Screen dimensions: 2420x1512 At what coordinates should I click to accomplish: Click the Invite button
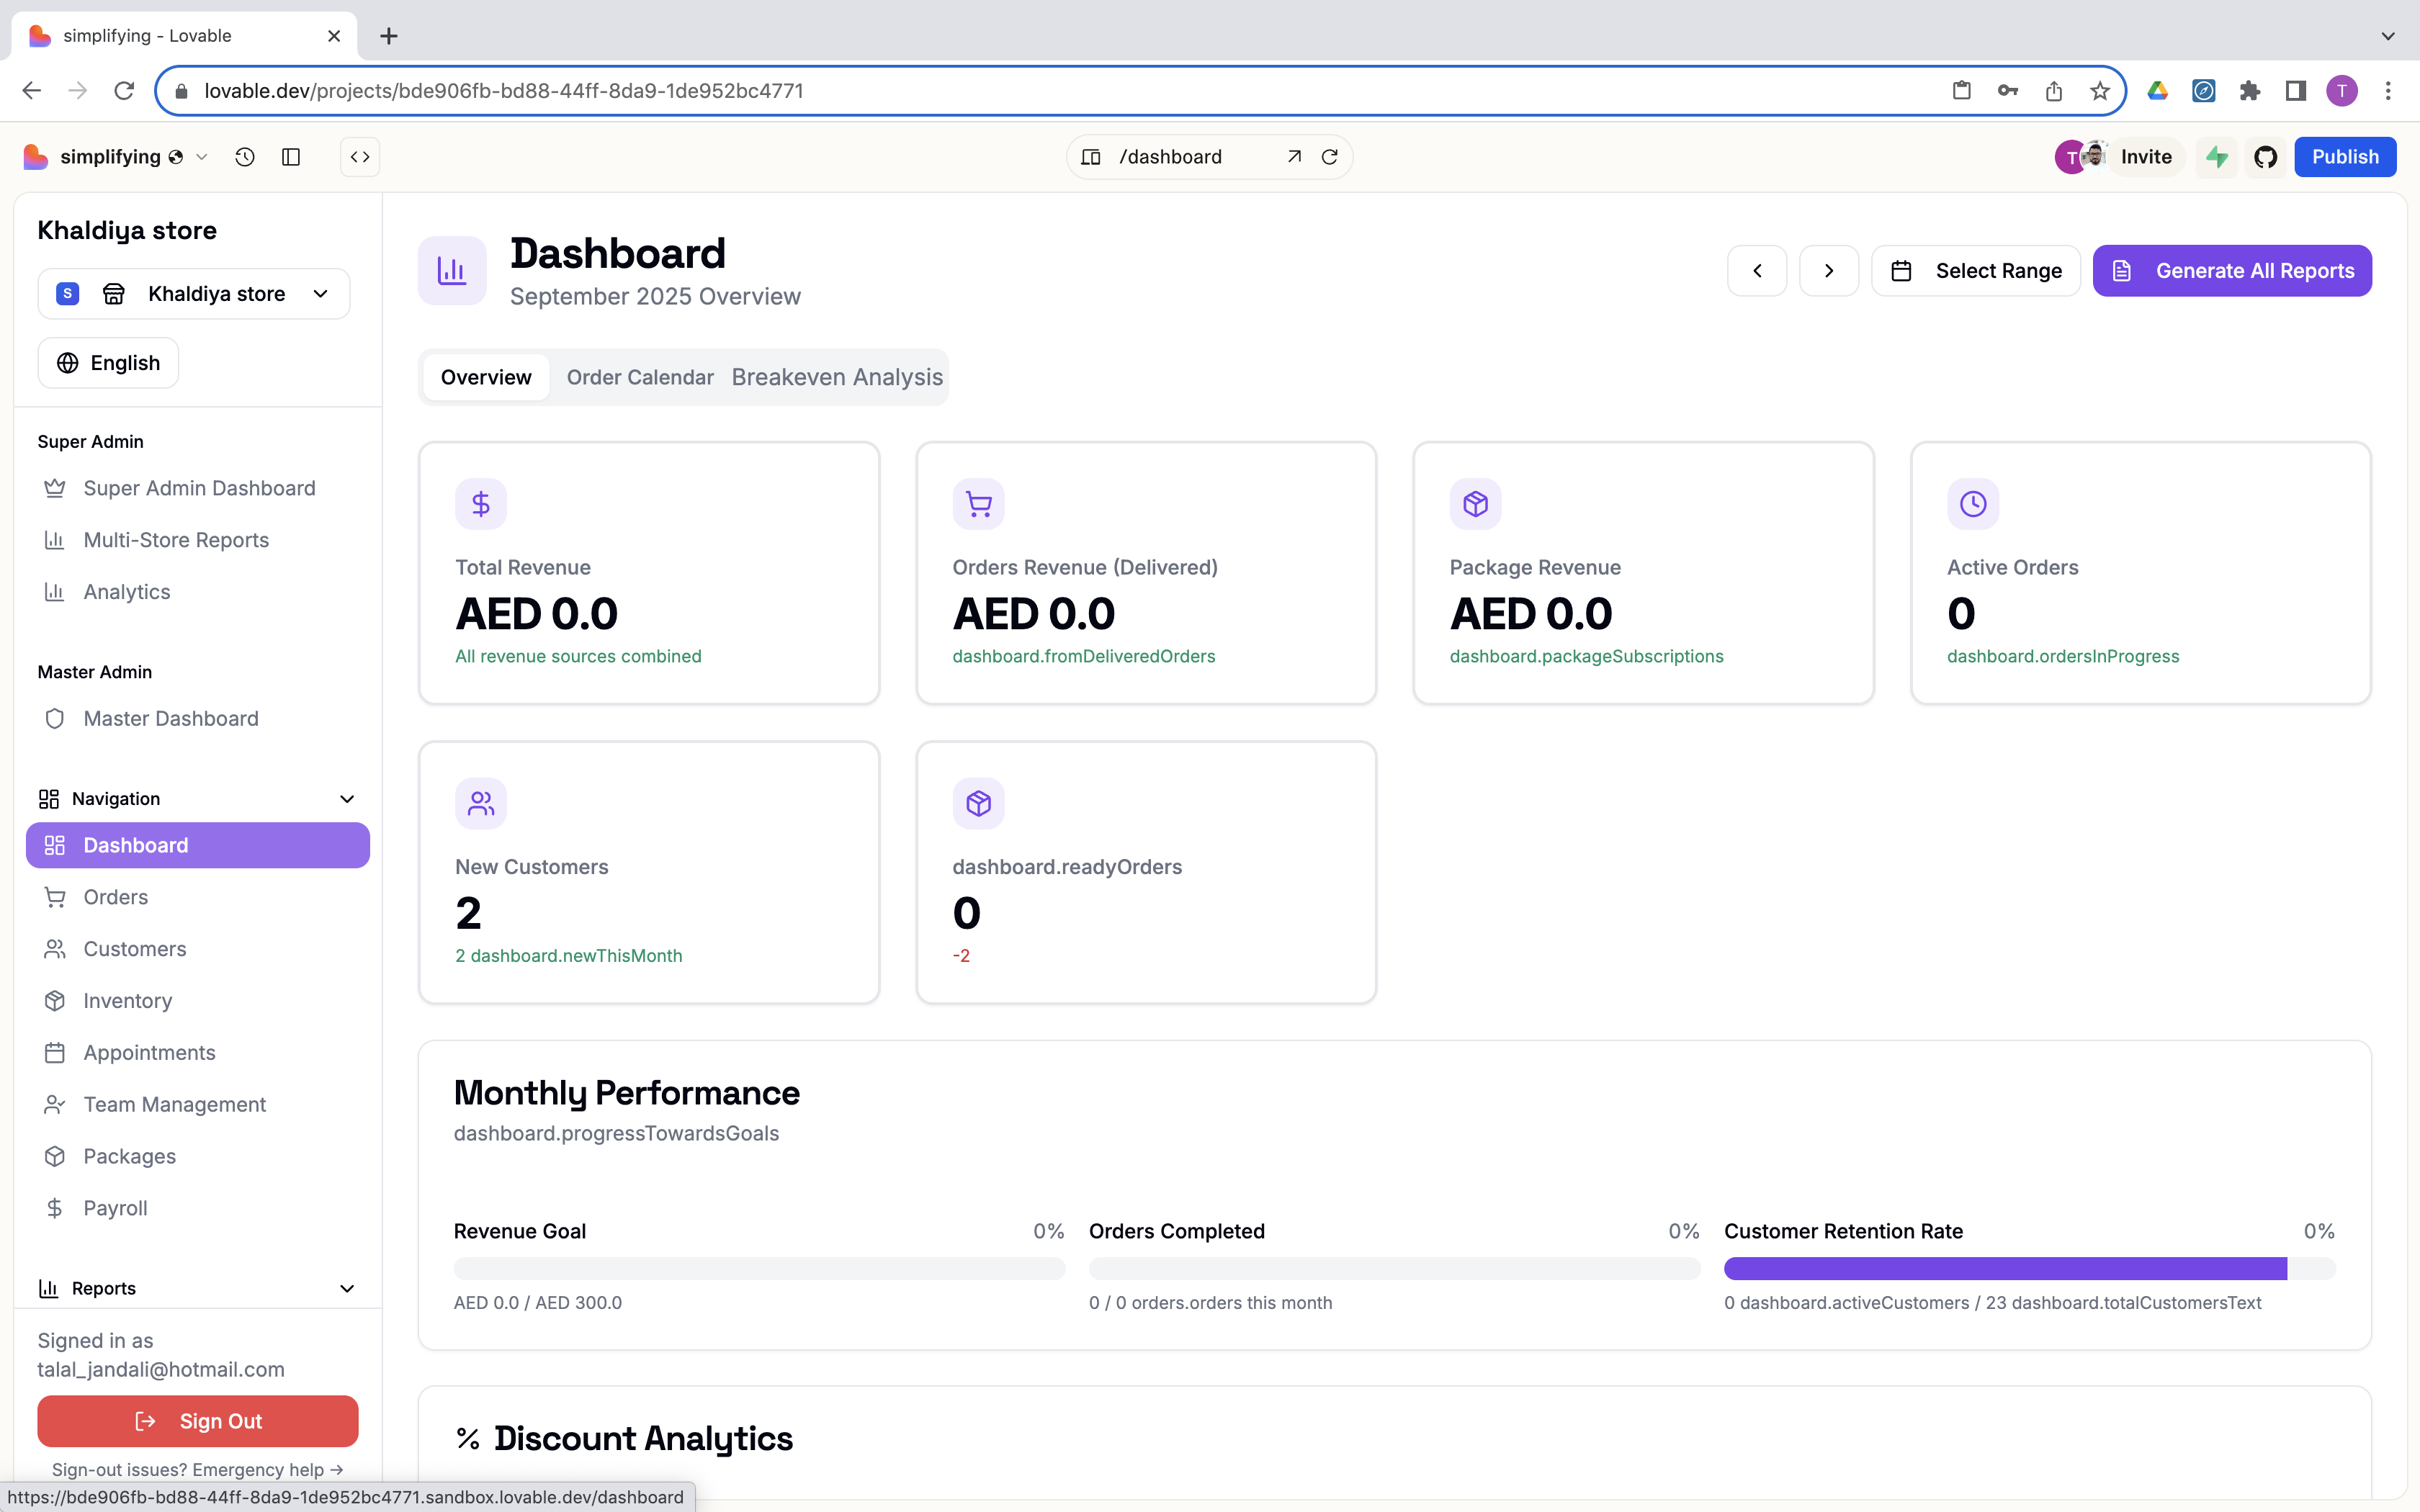pyautogui.click(x=2146, y=157)
